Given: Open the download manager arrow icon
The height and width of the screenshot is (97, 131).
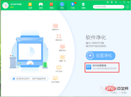Looking at the screenshot, I should click(x=127, y=7).
